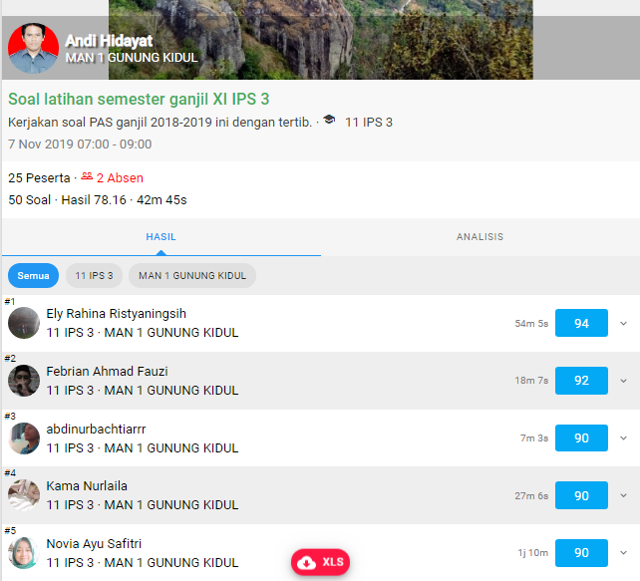The height and width of the screenshot is (581, 640).
Task: Open the quiz title Soal latihan semester
Action: tap(139, 100)
